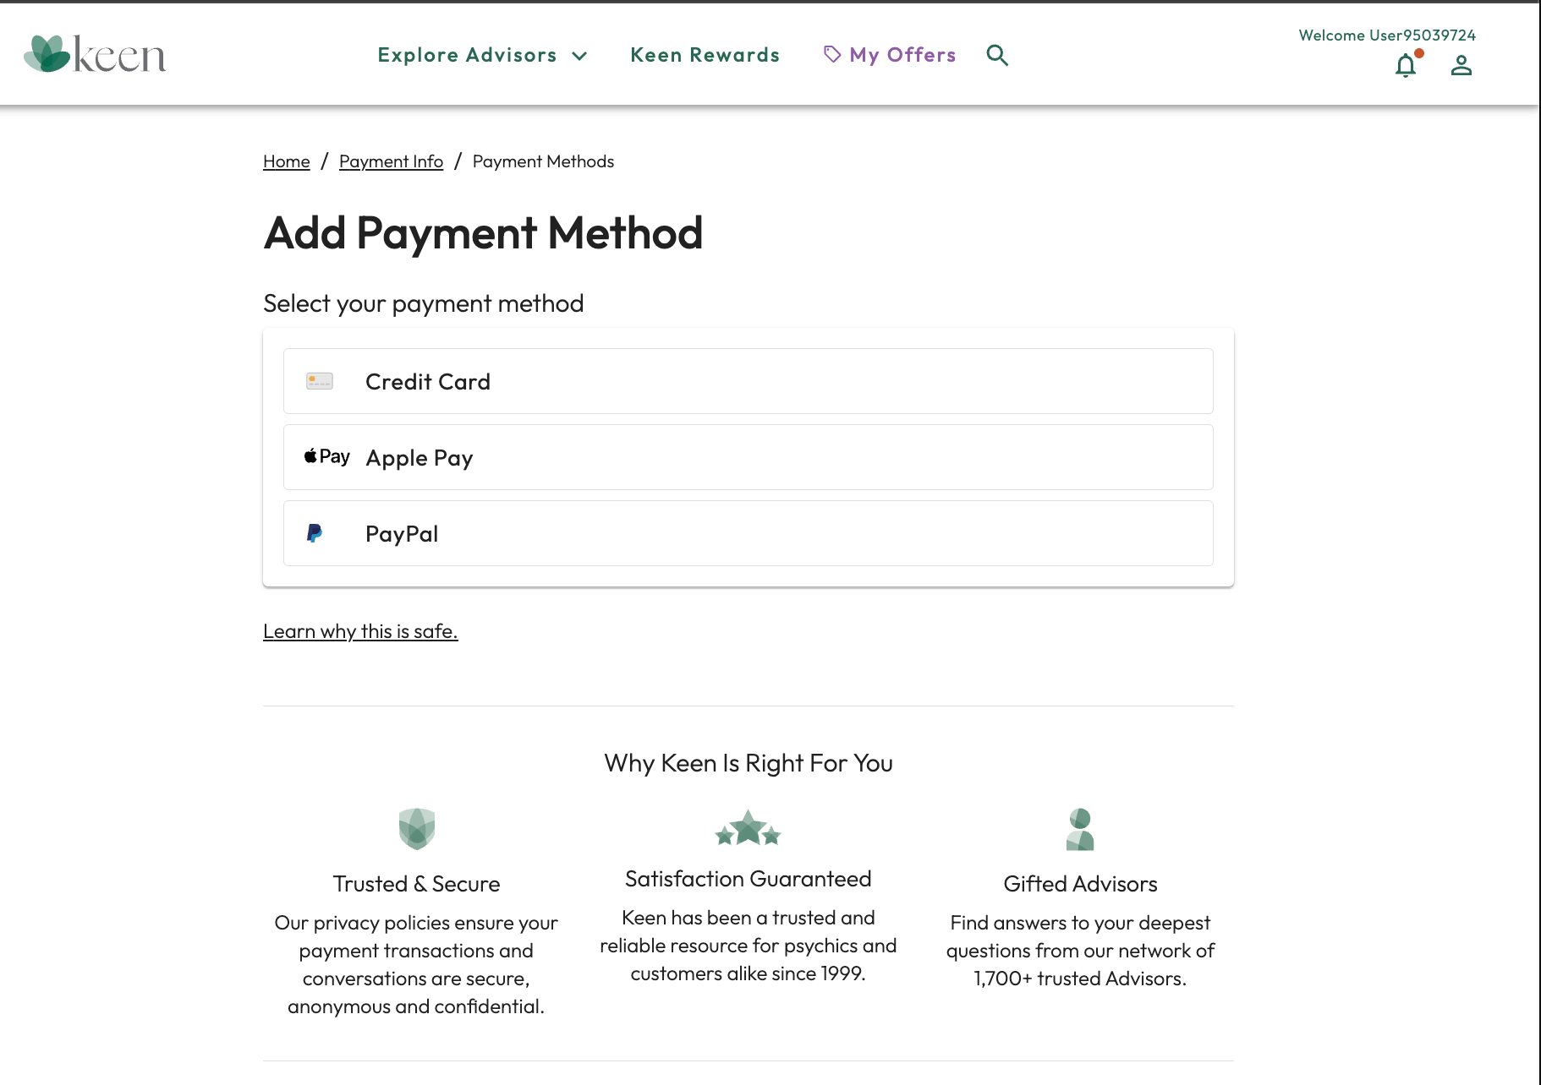
Task: Choose Apple Pay as payment method
Action: point(748,457)
